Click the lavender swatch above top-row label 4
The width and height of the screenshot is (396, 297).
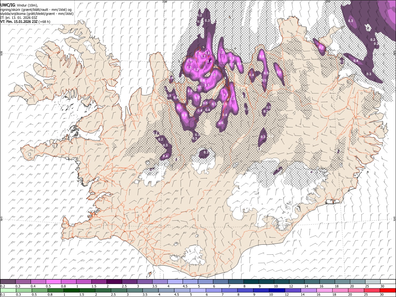click(175, 282)
